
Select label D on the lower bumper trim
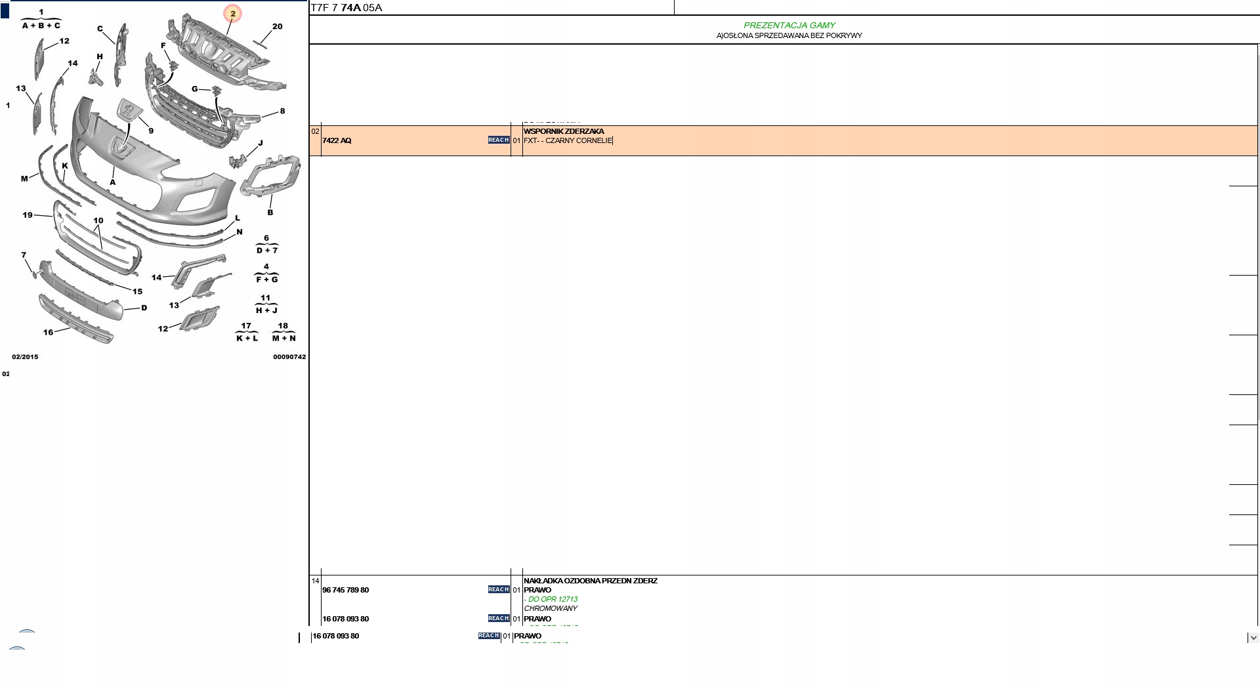(144, 308)
